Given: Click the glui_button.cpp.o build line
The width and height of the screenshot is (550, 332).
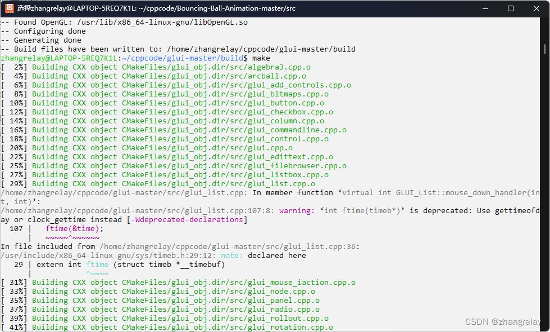Looking at the screenshot, I should (x=162, y=103).
